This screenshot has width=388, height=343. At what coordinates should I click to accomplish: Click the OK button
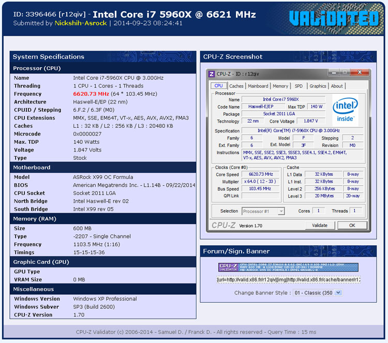[x=352, y=226]
